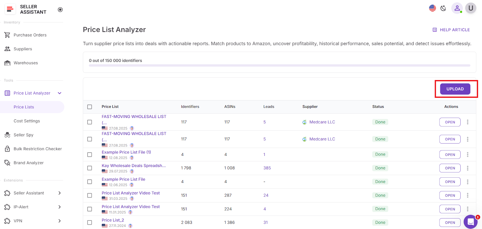The width and height of the screenshot is (482, 229).
Task: Open the Example Price List File (1) link
Action: click(x=126, y=152)
